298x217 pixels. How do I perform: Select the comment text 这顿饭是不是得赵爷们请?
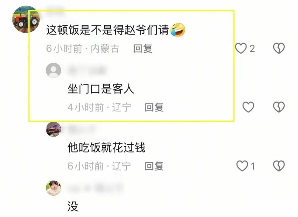coord(108,30)
